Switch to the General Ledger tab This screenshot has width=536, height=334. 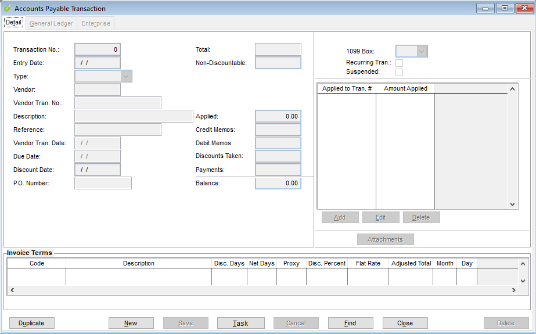point(51,23)
